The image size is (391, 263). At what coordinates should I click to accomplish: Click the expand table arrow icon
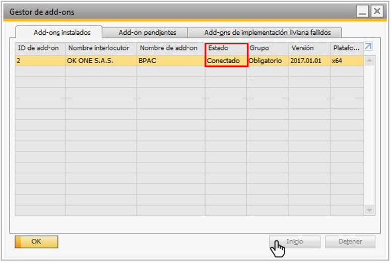coord(368,47)
